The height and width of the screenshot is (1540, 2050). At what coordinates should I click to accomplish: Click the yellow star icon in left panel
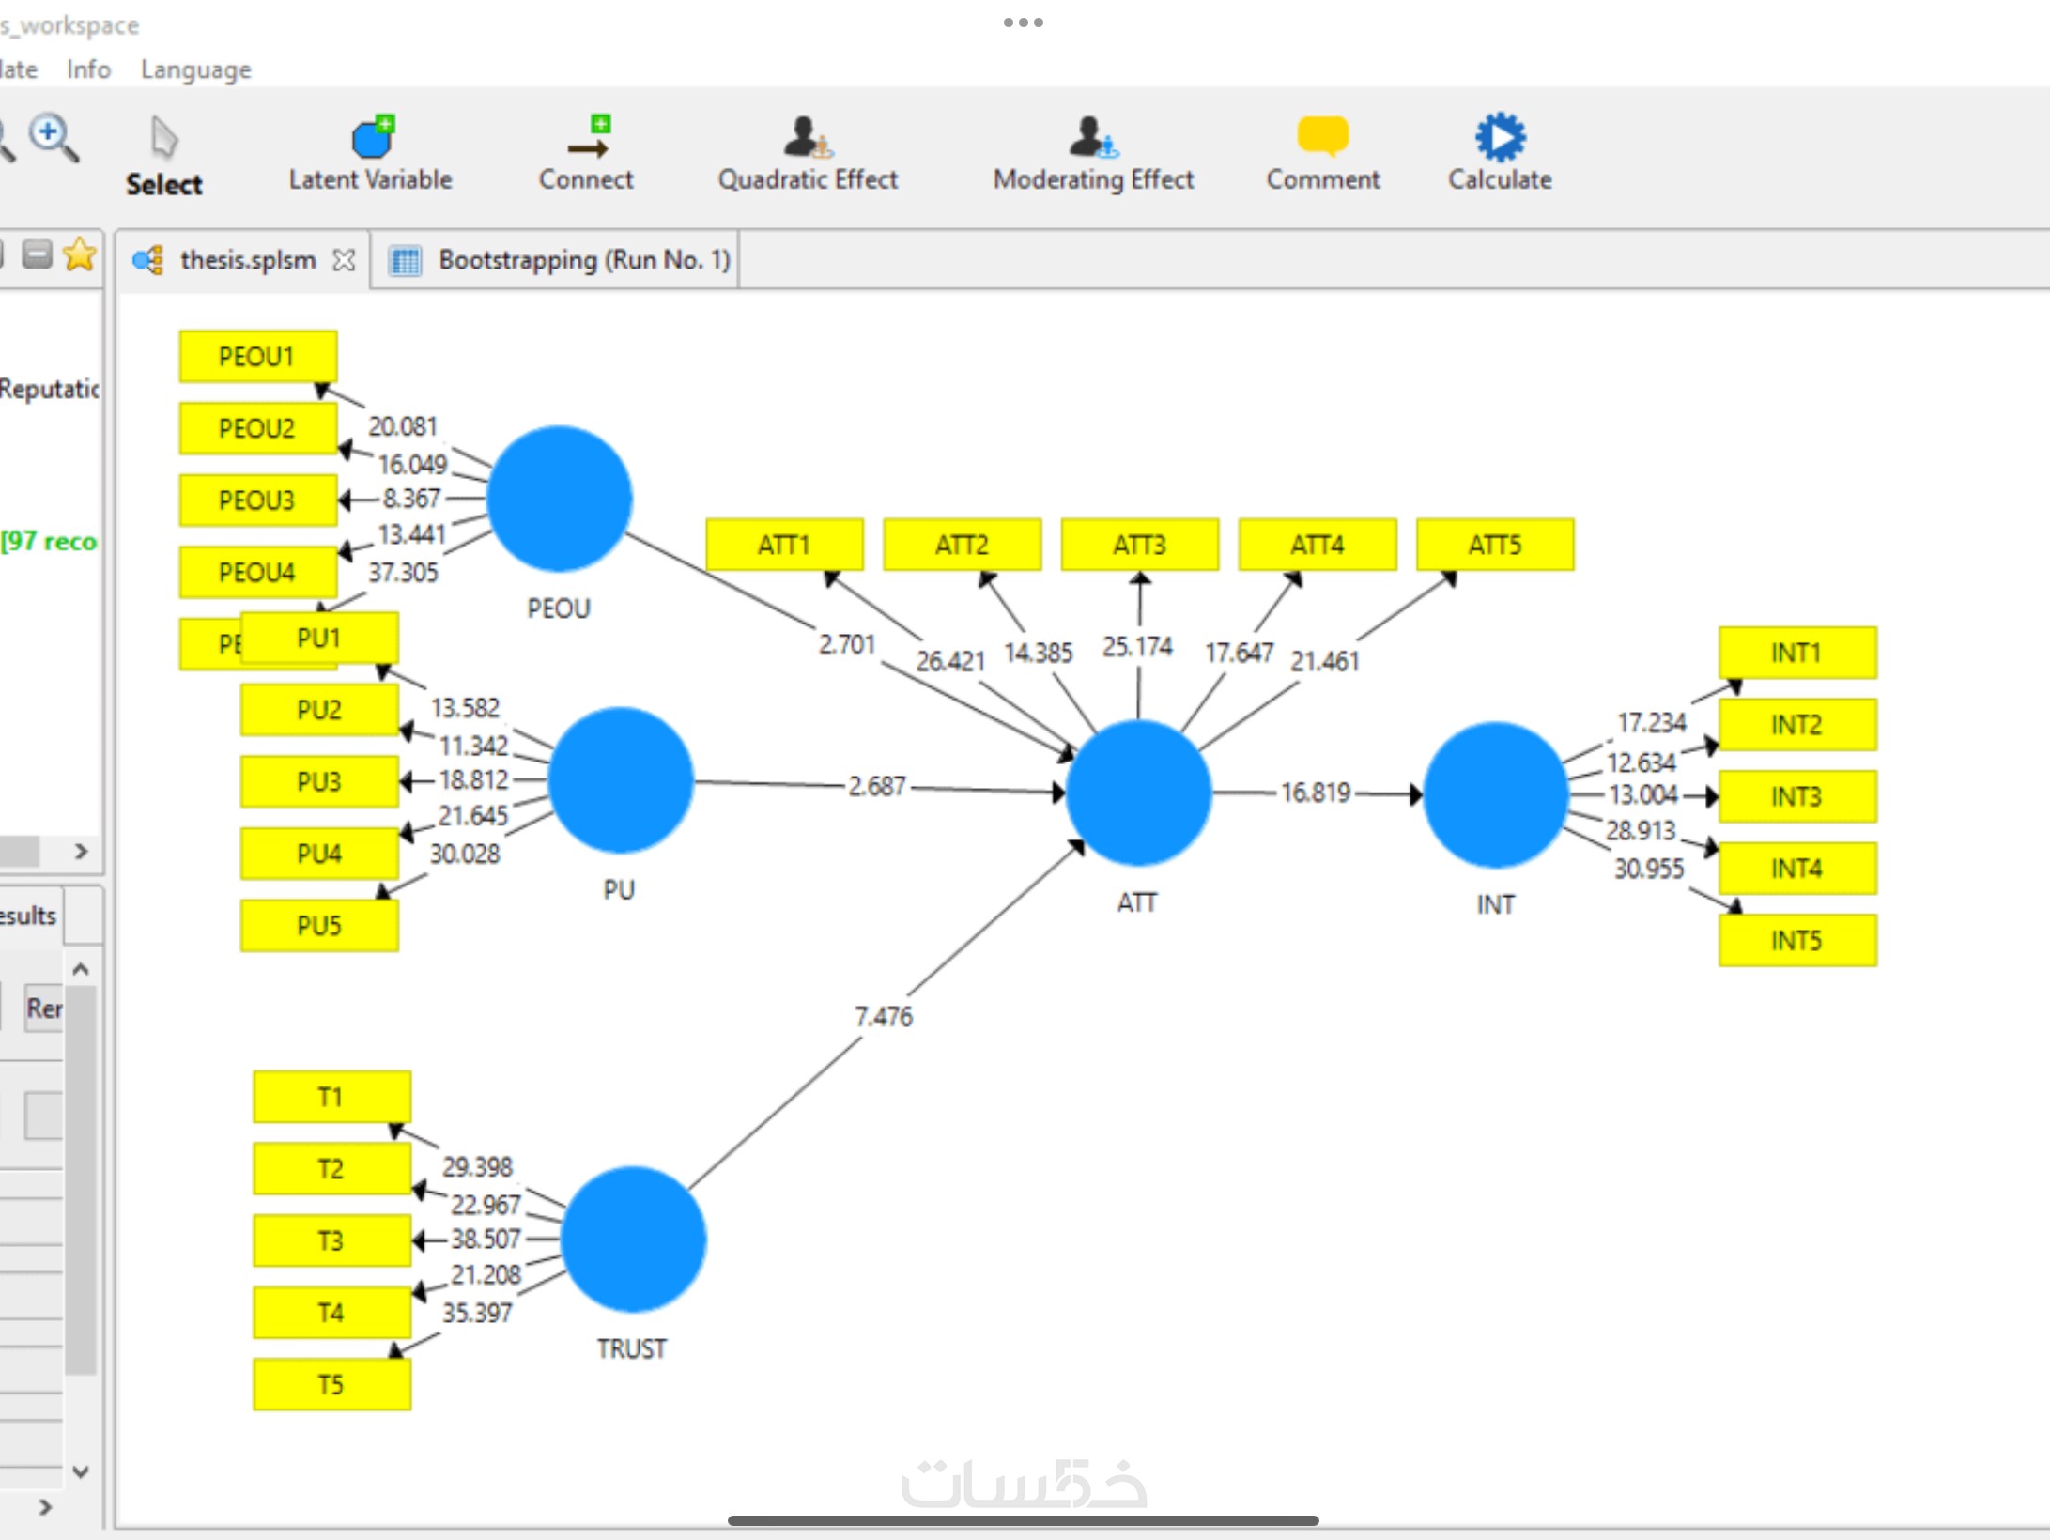coord(80,254)
